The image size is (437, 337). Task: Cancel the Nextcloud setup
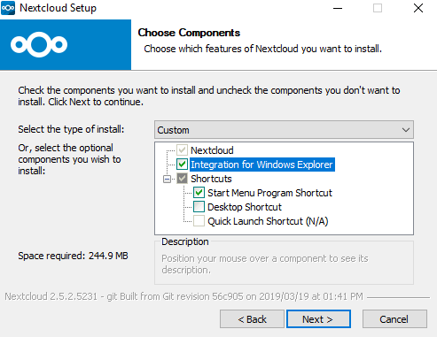pos(394,319)
